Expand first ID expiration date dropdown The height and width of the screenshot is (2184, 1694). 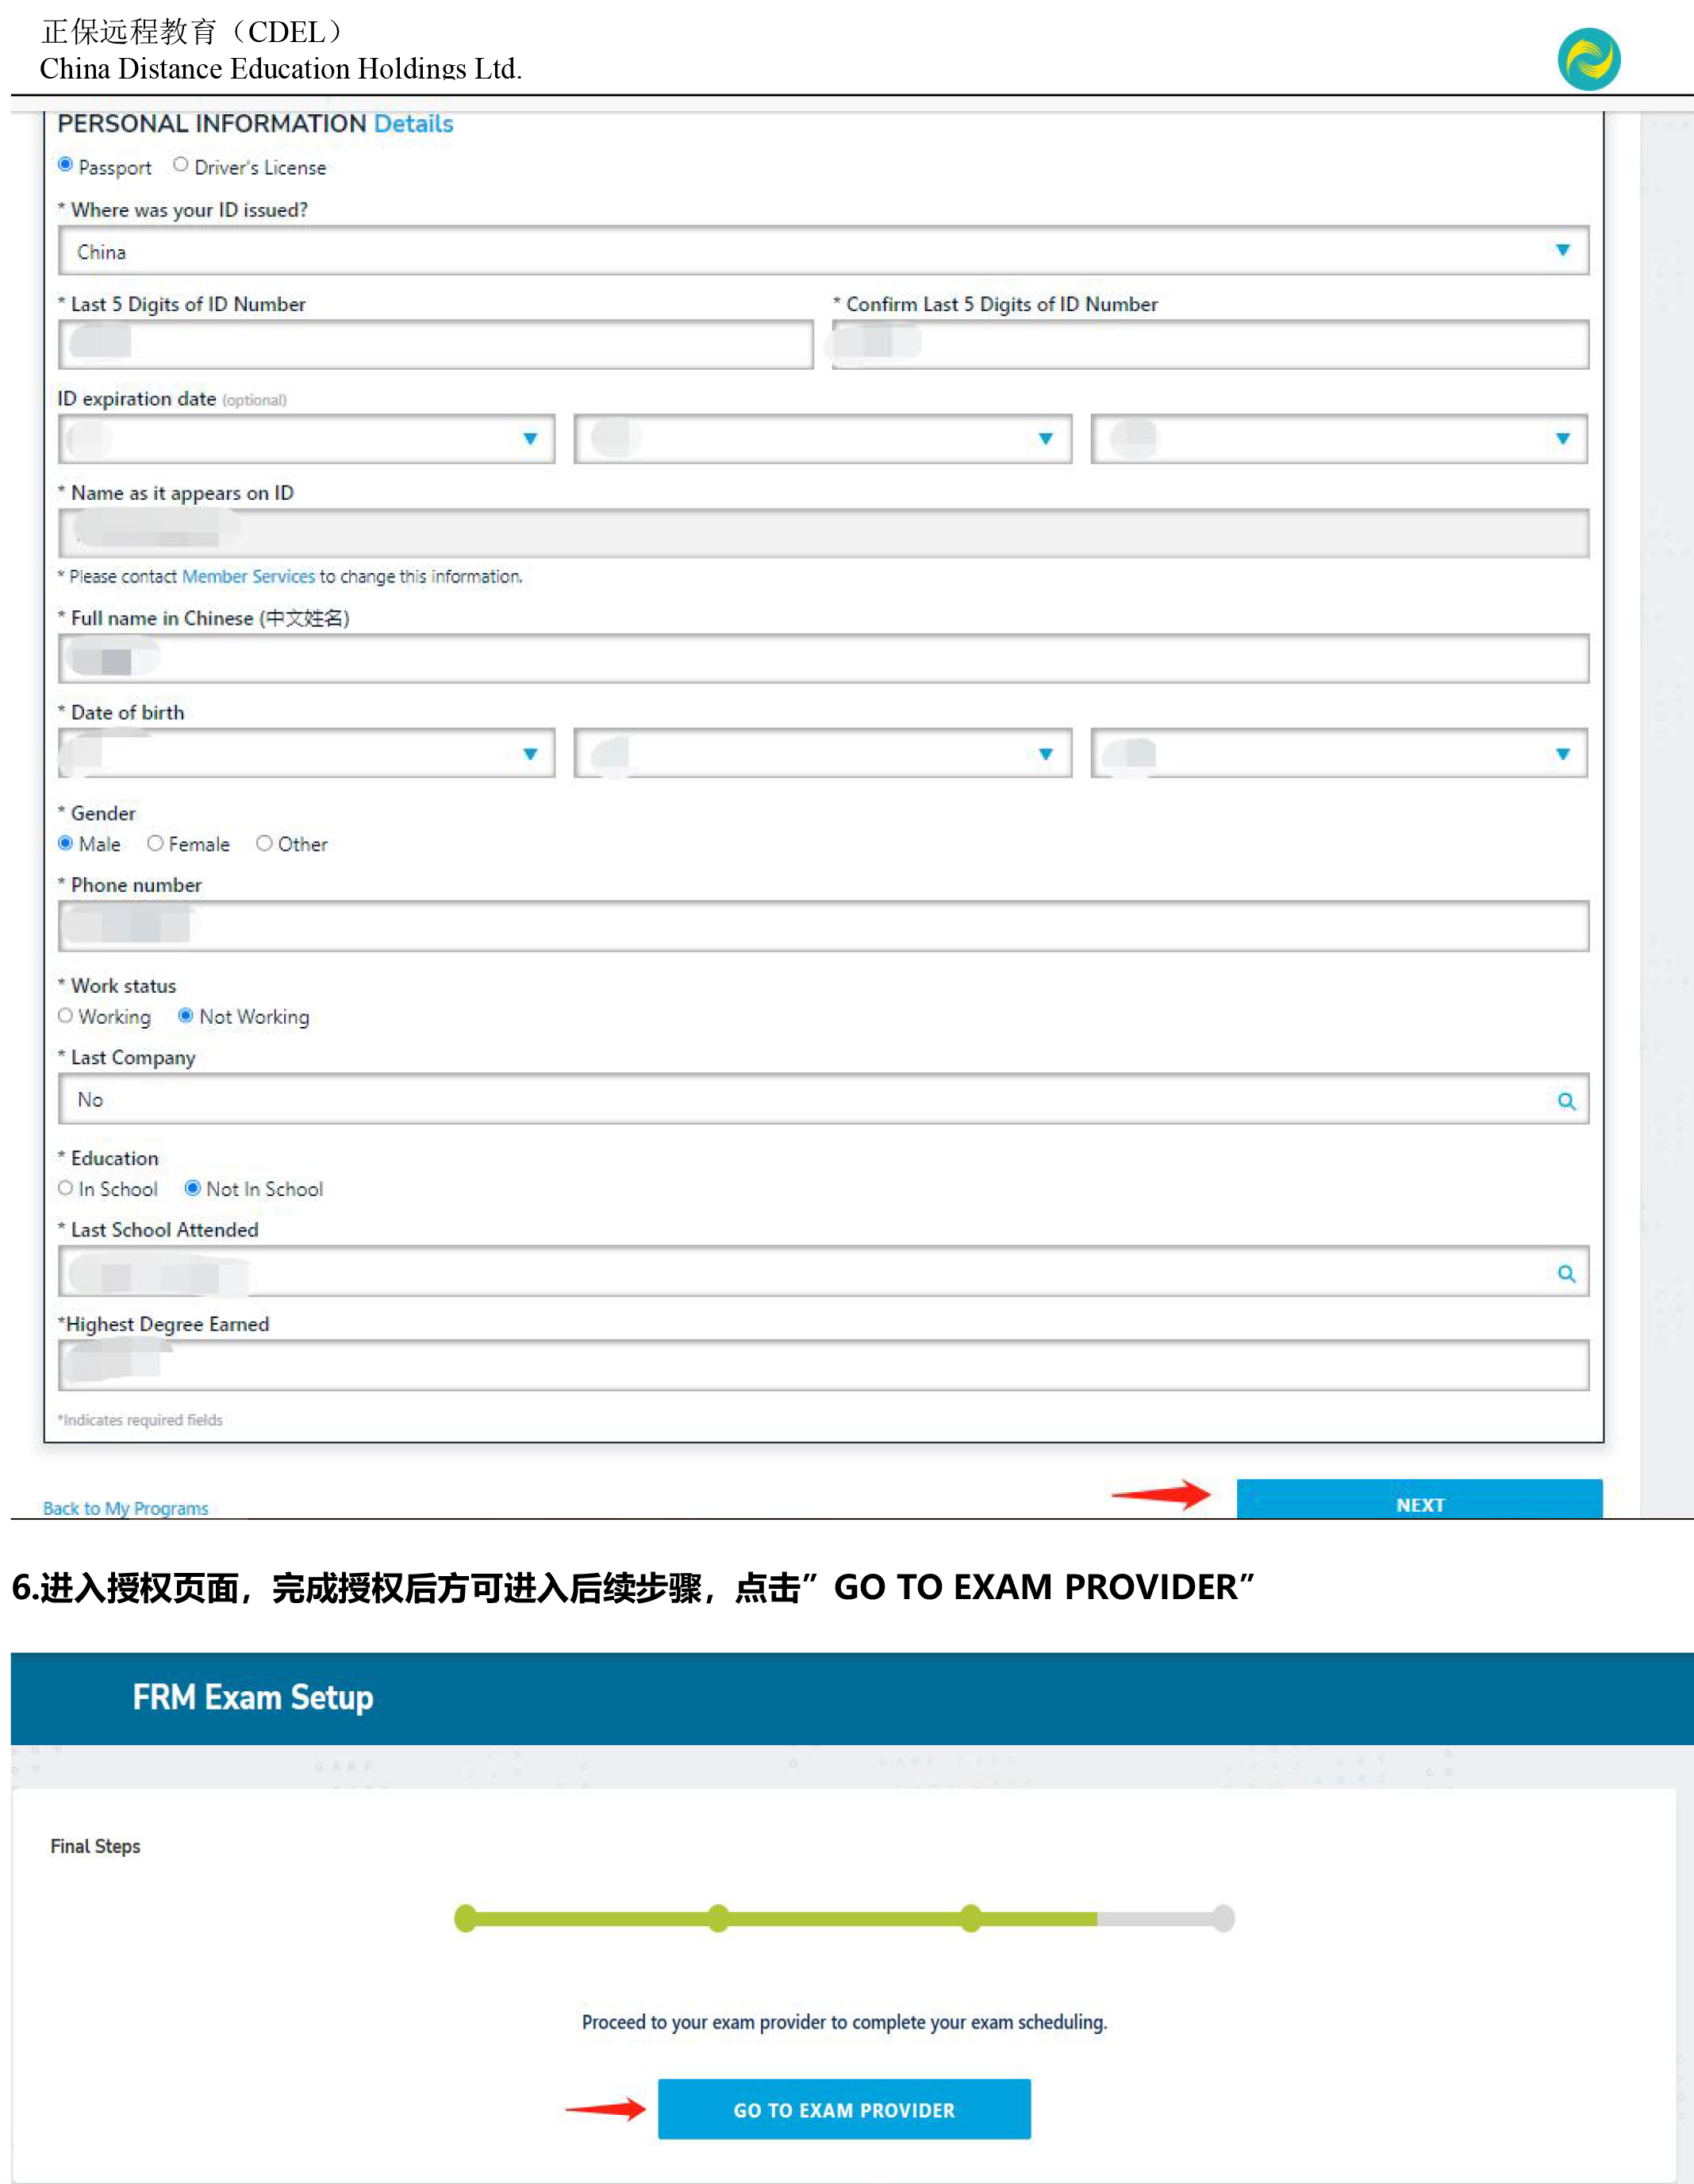[529, 439]
